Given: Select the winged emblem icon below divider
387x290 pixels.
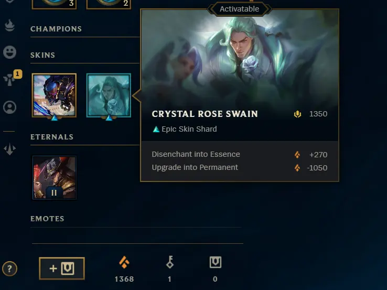Looking at the screenshot, I should [9, 149].
